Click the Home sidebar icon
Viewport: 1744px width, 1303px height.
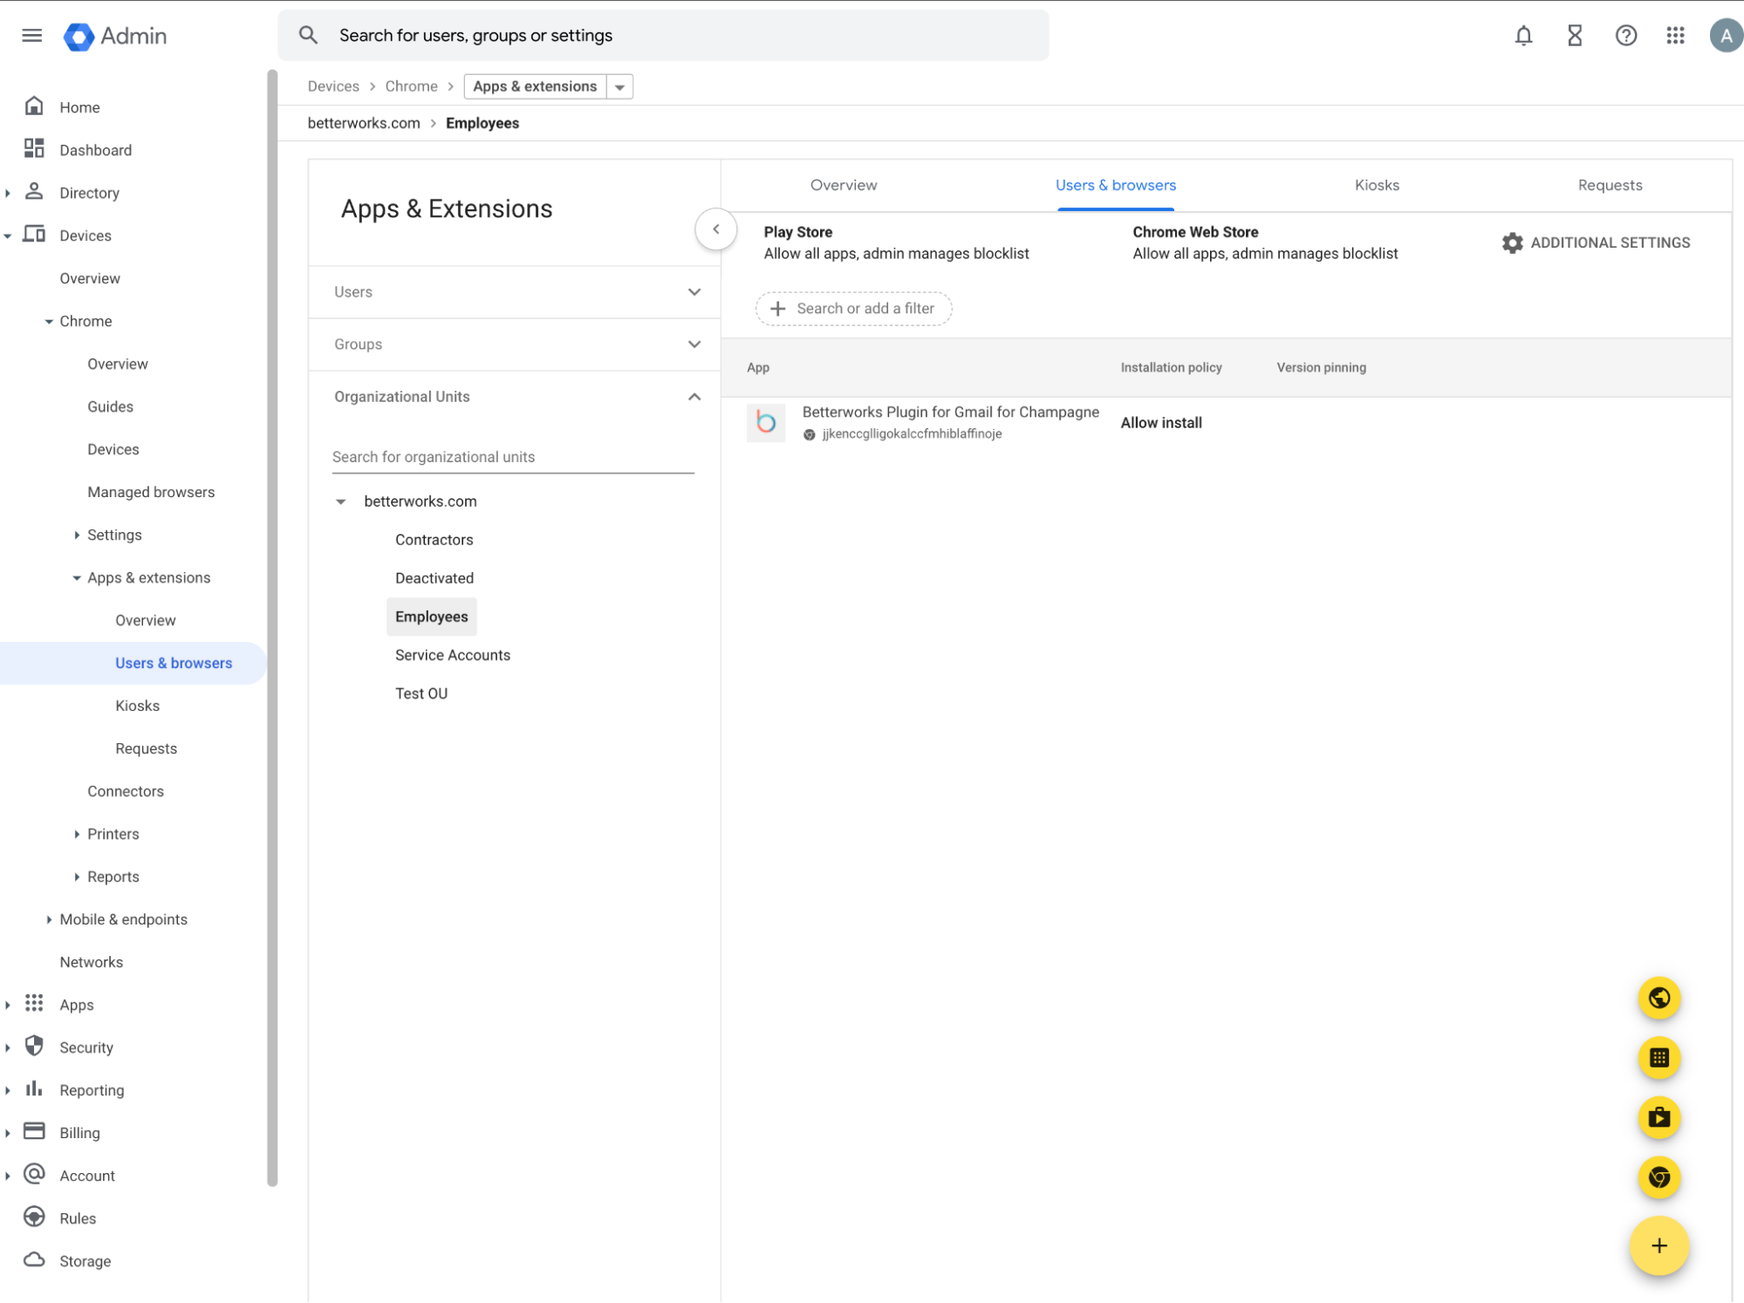tap(34, 106)
